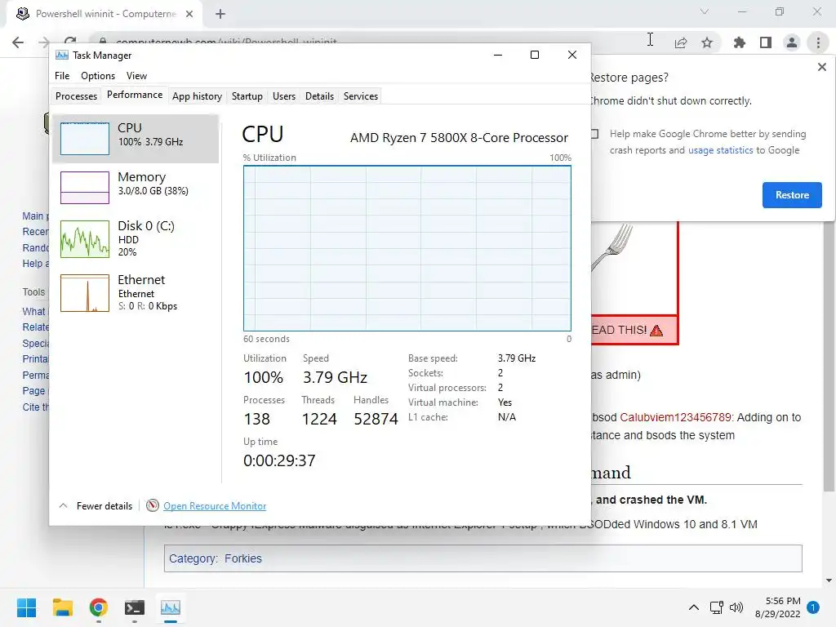The image size is (836, 627).
Task: Open the Chrome tab search chevron
Action: pyautogui.click(x=705, y=11)
